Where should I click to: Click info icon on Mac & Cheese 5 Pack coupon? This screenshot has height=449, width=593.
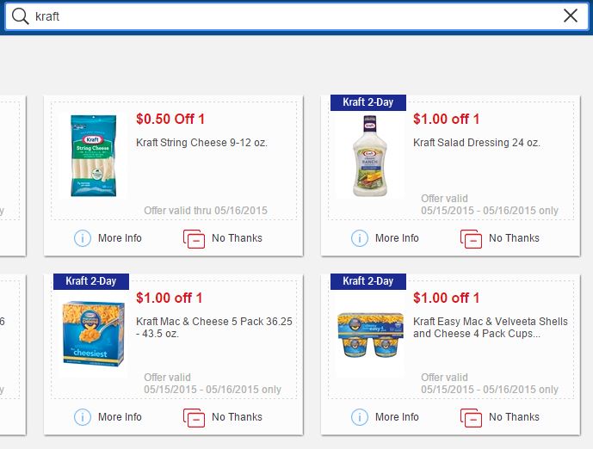(x=83, y=417)
